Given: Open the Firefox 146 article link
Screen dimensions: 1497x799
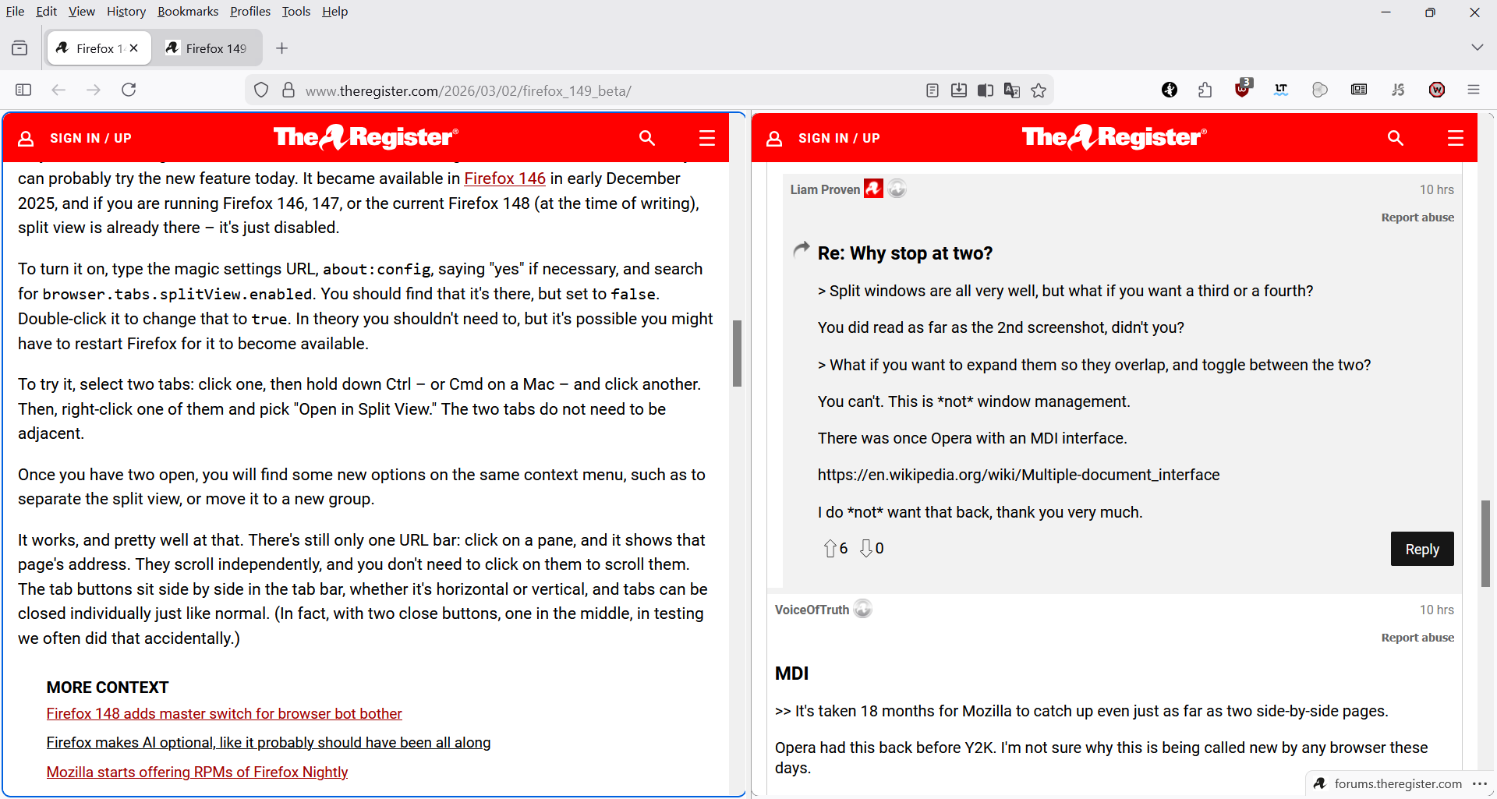Looking at the screenshot, I should [x=504, y=179].
